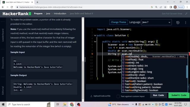Toggle the browser side panel icon
Image resolution: width=190 pixels, height=107 pixels.
click(171, 7)
